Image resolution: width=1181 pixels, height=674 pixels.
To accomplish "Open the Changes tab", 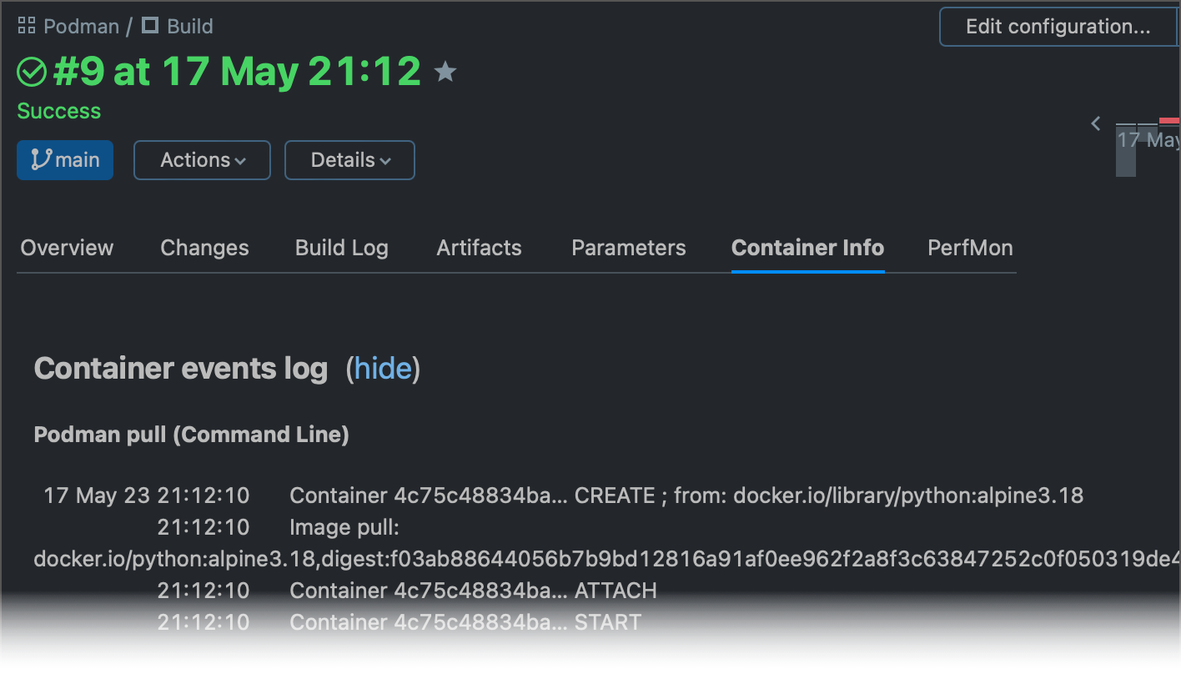I will (204, 248).
